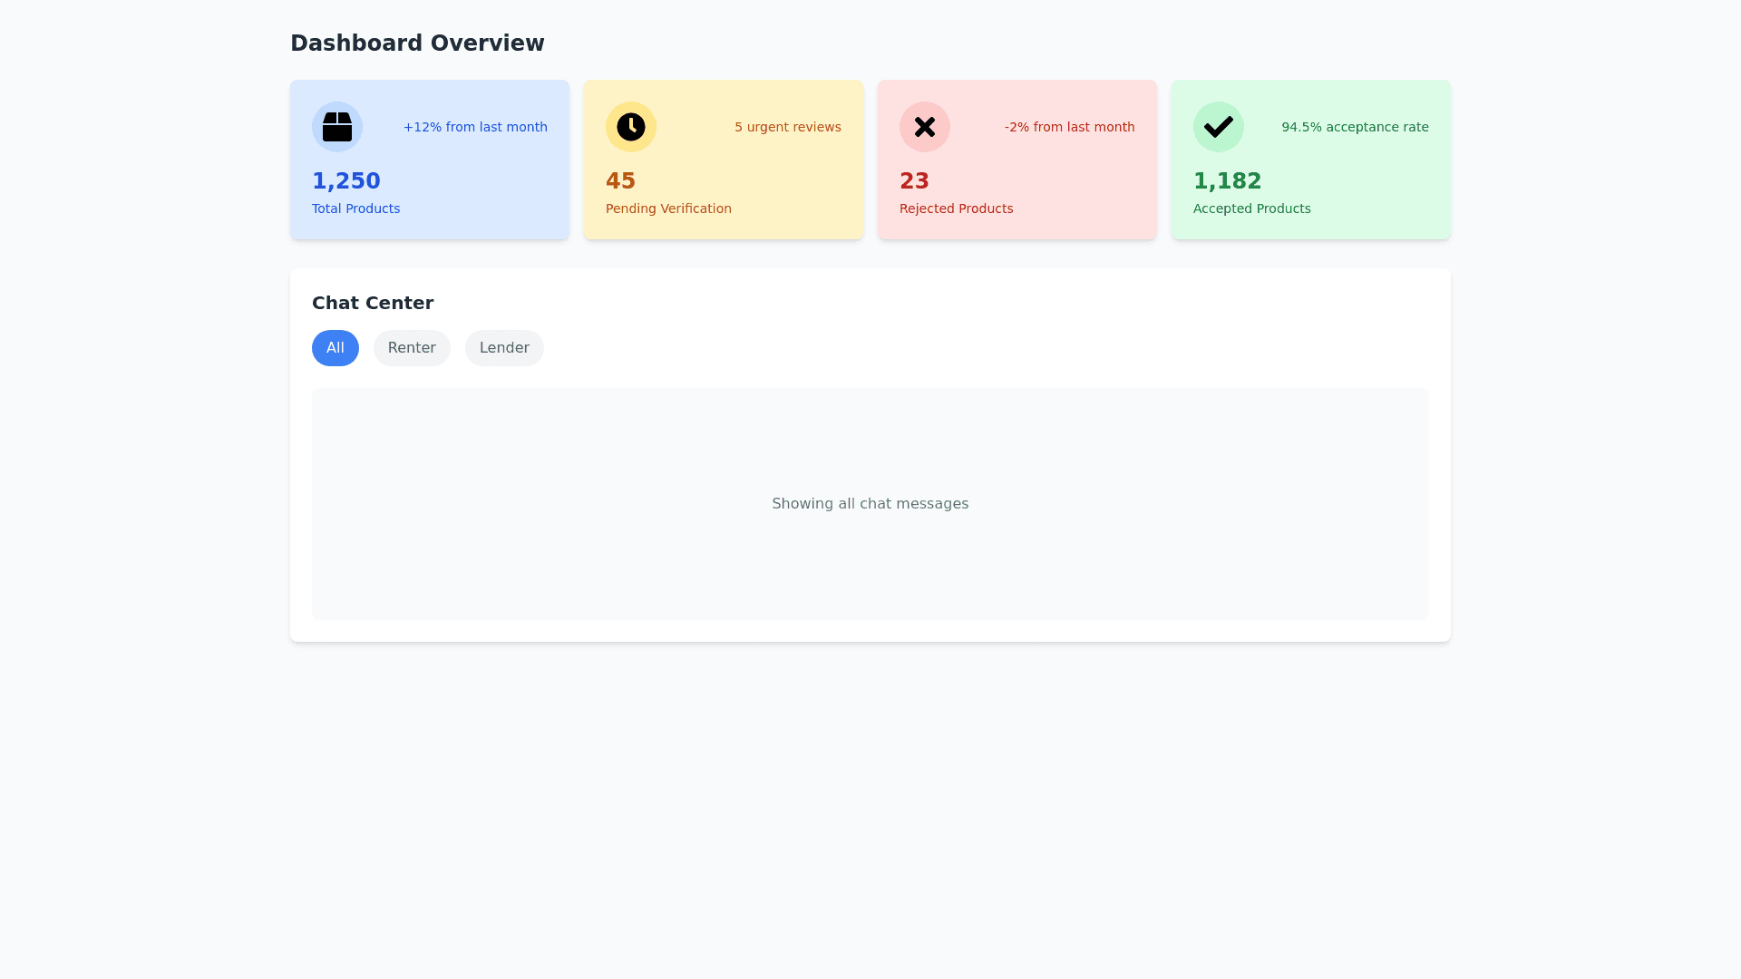This screenshot has height=979, width=1741.
Task: Click the 5 urgent reviews label
Action: point(787,127)
